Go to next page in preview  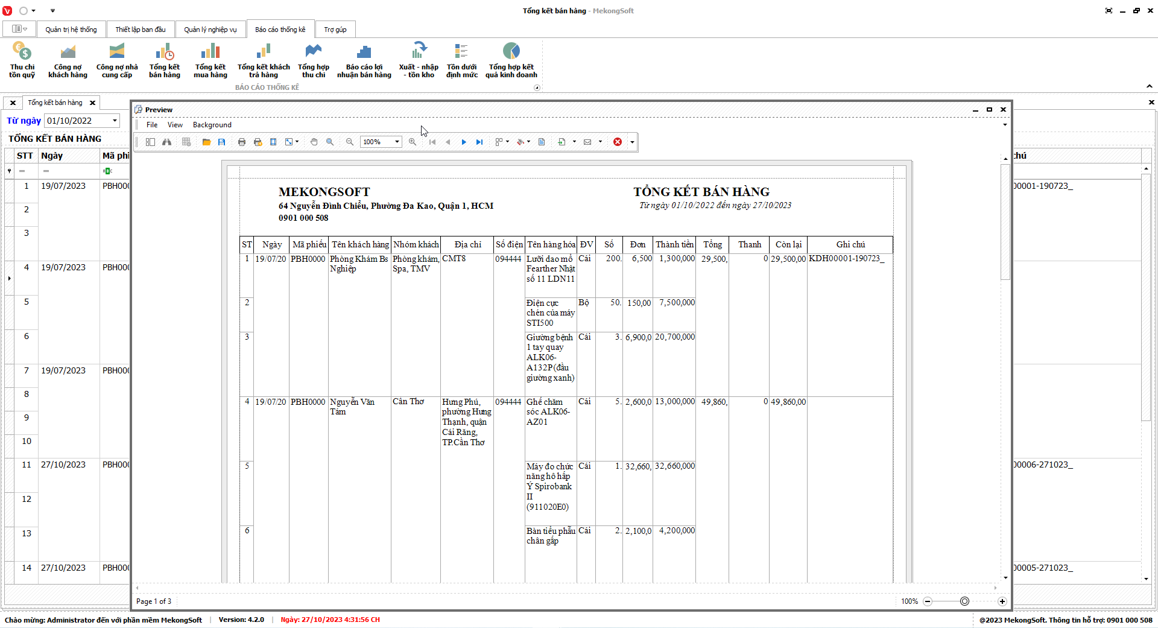tap(464, 142)
